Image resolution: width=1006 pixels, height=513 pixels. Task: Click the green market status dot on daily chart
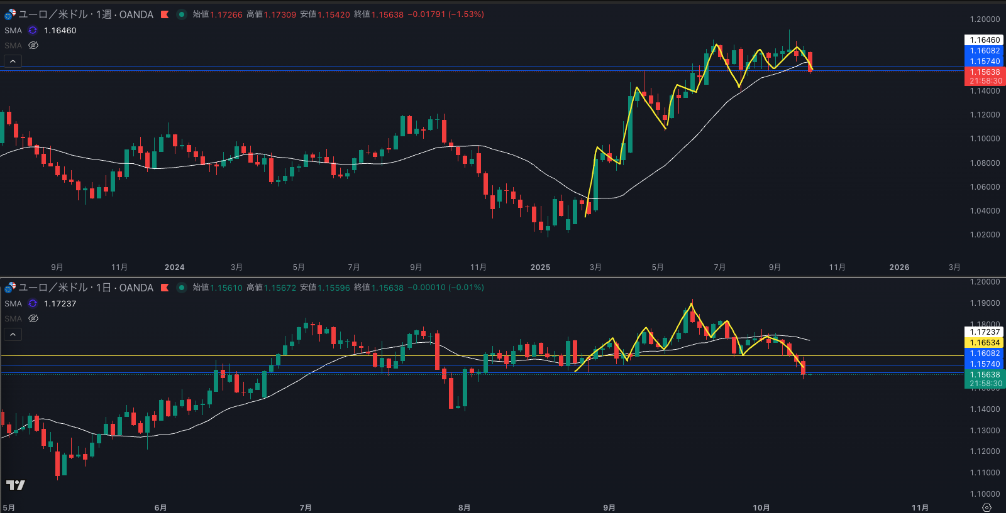182,288
